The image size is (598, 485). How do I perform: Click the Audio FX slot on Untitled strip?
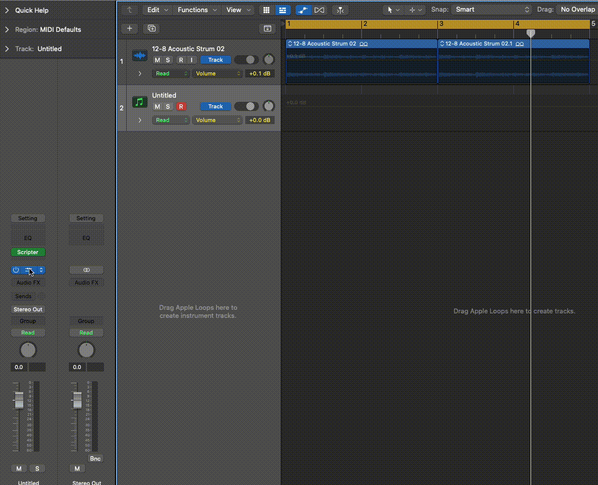tap(28, 282)
